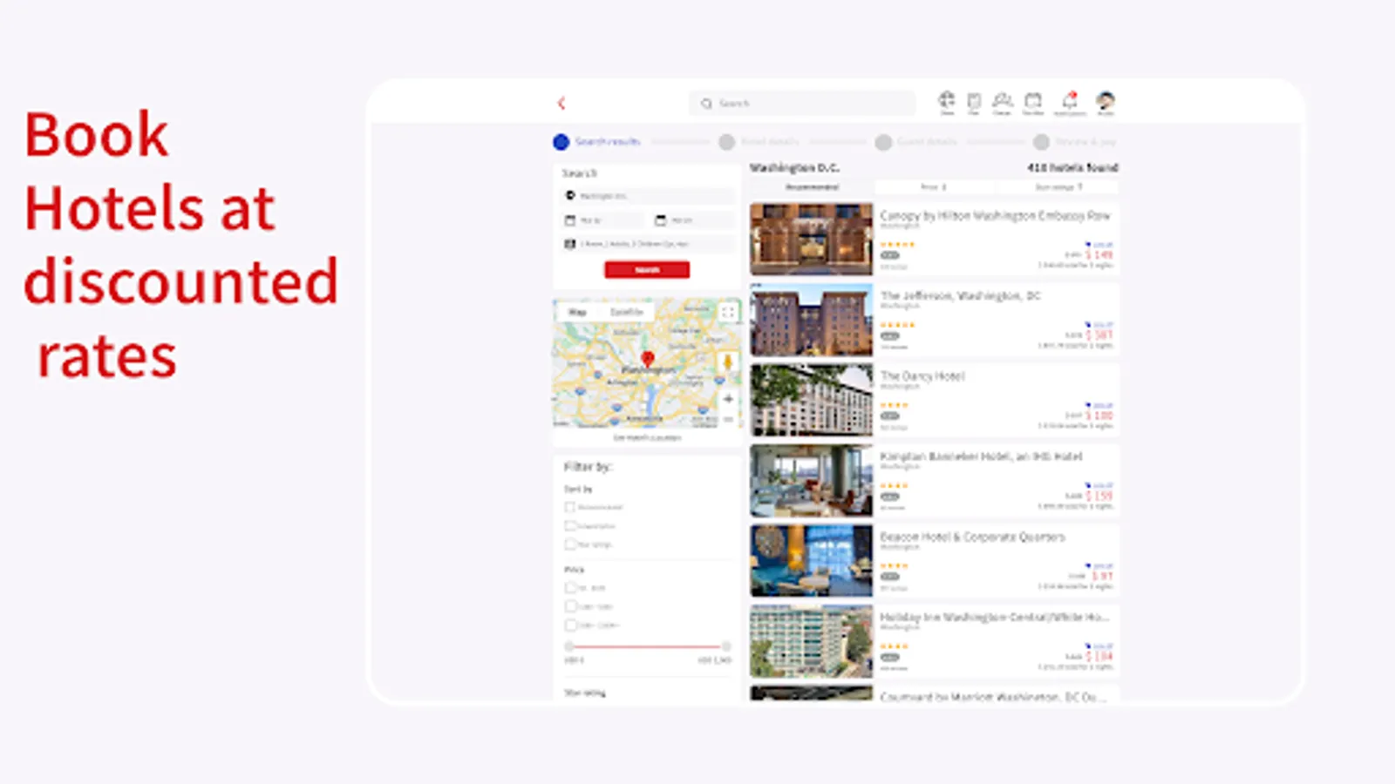
Task: Tick the first checkbox under Price
Action: coord(570,588)
